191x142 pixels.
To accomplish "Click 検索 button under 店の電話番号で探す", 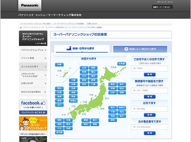I will [x=150, y=133].
